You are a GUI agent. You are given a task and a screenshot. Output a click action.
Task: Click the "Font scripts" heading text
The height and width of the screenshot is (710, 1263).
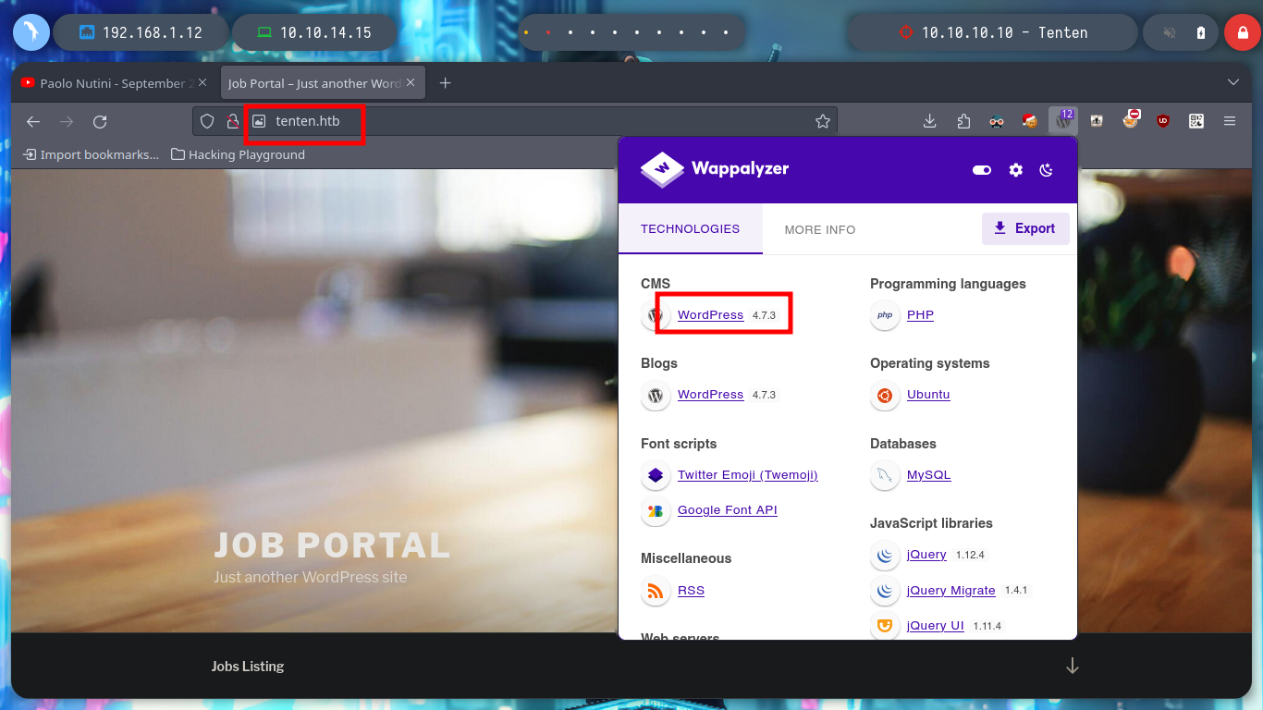[x=679, y=444]
